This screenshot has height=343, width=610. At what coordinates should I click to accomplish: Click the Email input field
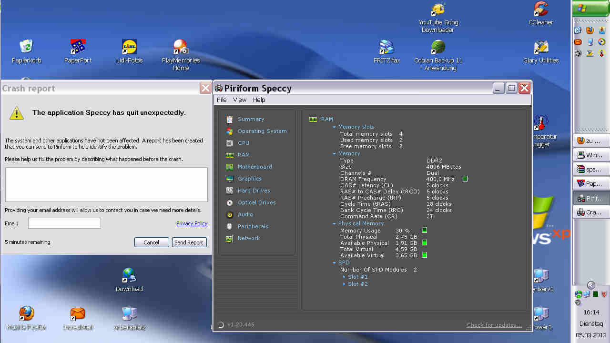(x=64, y=223)
